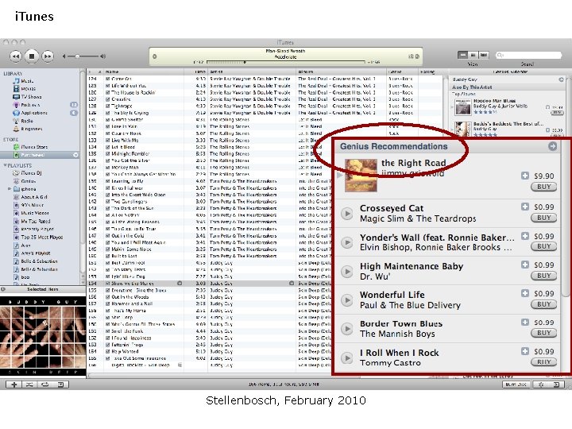This screenshot has height=429, width=572.
Task: Expand the Right Road album triangle
Action: 340,176
